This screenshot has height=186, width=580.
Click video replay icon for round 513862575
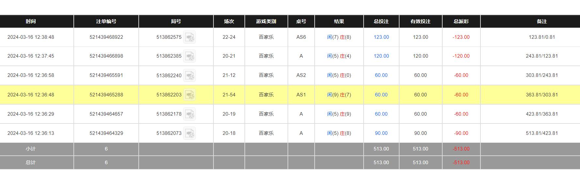[x=189, y=37]
